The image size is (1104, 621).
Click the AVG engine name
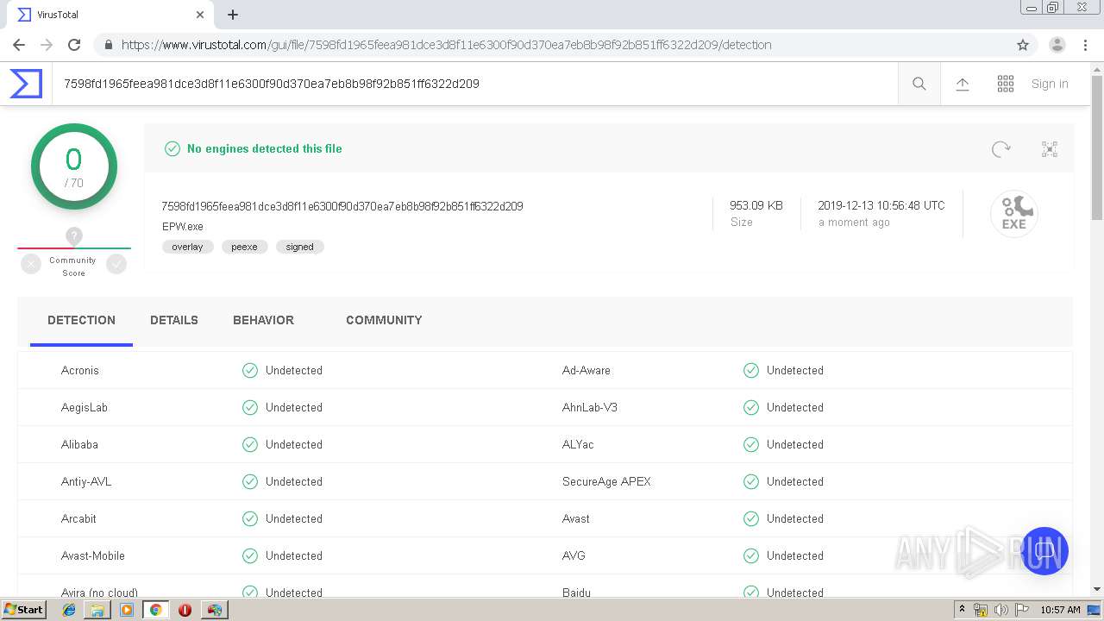coord(574,555)
